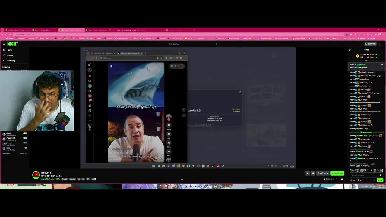The image size is (386, 217).
Task: Open browser profile avatar
Action: click(x=380, y=34)
